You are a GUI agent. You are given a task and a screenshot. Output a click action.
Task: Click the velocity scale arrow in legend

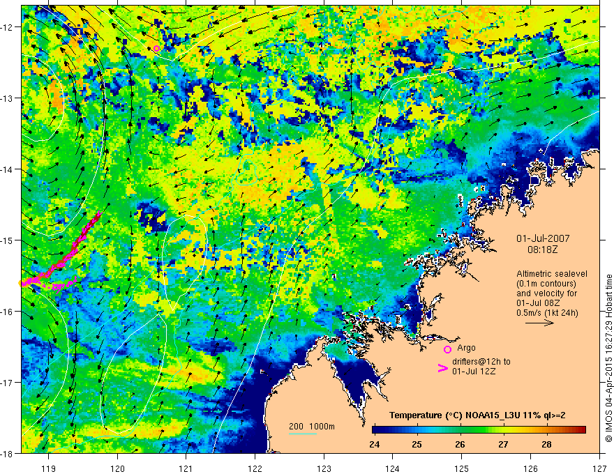539,323
